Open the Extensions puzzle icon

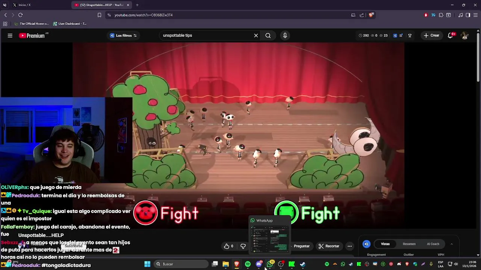coord(441,15)
